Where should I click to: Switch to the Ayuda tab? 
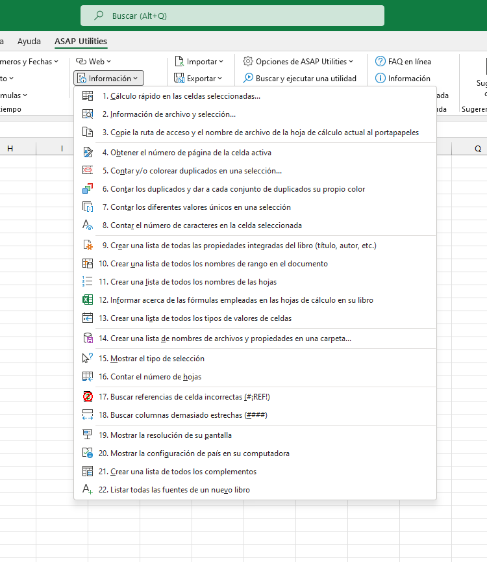click(29, 41)
